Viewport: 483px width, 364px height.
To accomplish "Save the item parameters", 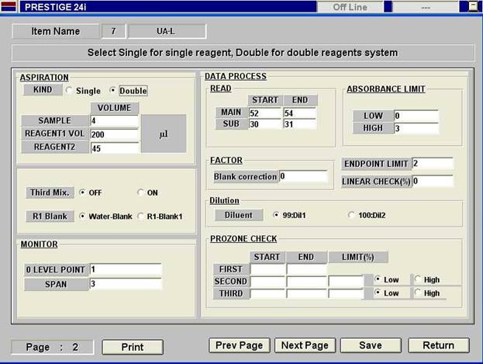I will coord(371,345).
